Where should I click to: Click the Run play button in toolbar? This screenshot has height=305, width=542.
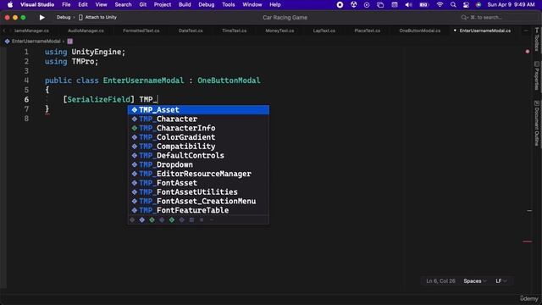tap(41, 17)
